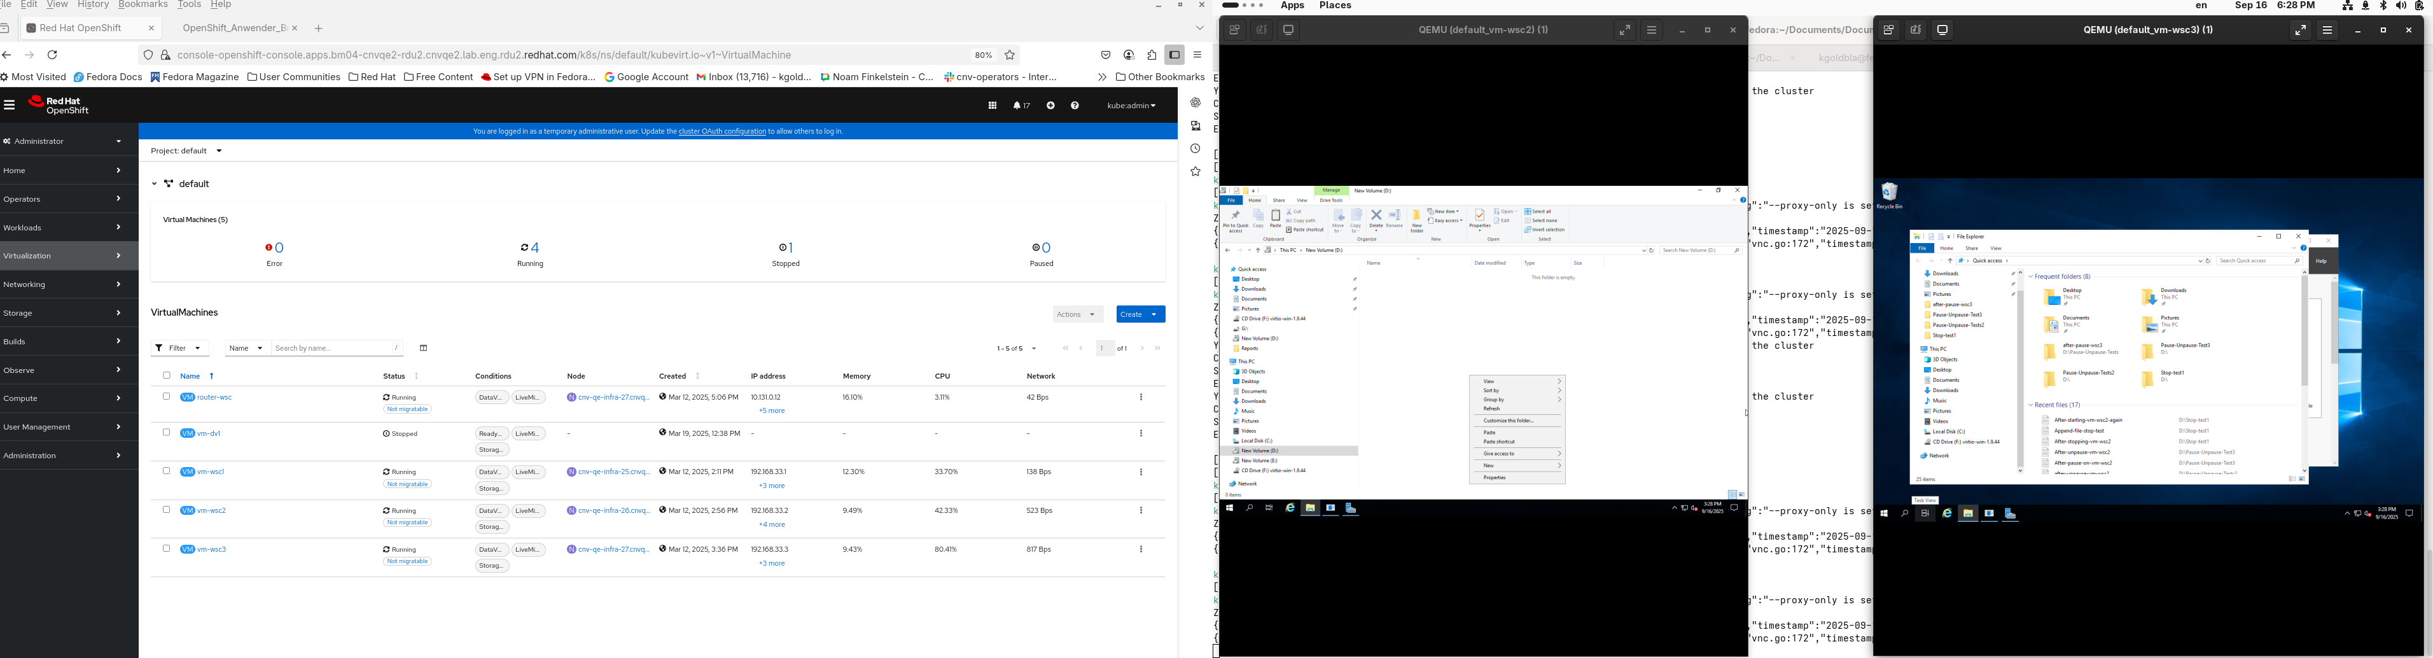This screenshot has width=2433, height=658.
Task: Reload the page with the browser refresh icon
Action: click(53, 55)
